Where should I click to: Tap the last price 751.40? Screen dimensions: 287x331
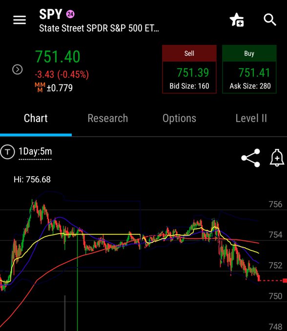pyautogui.click(x=58, y=57)
